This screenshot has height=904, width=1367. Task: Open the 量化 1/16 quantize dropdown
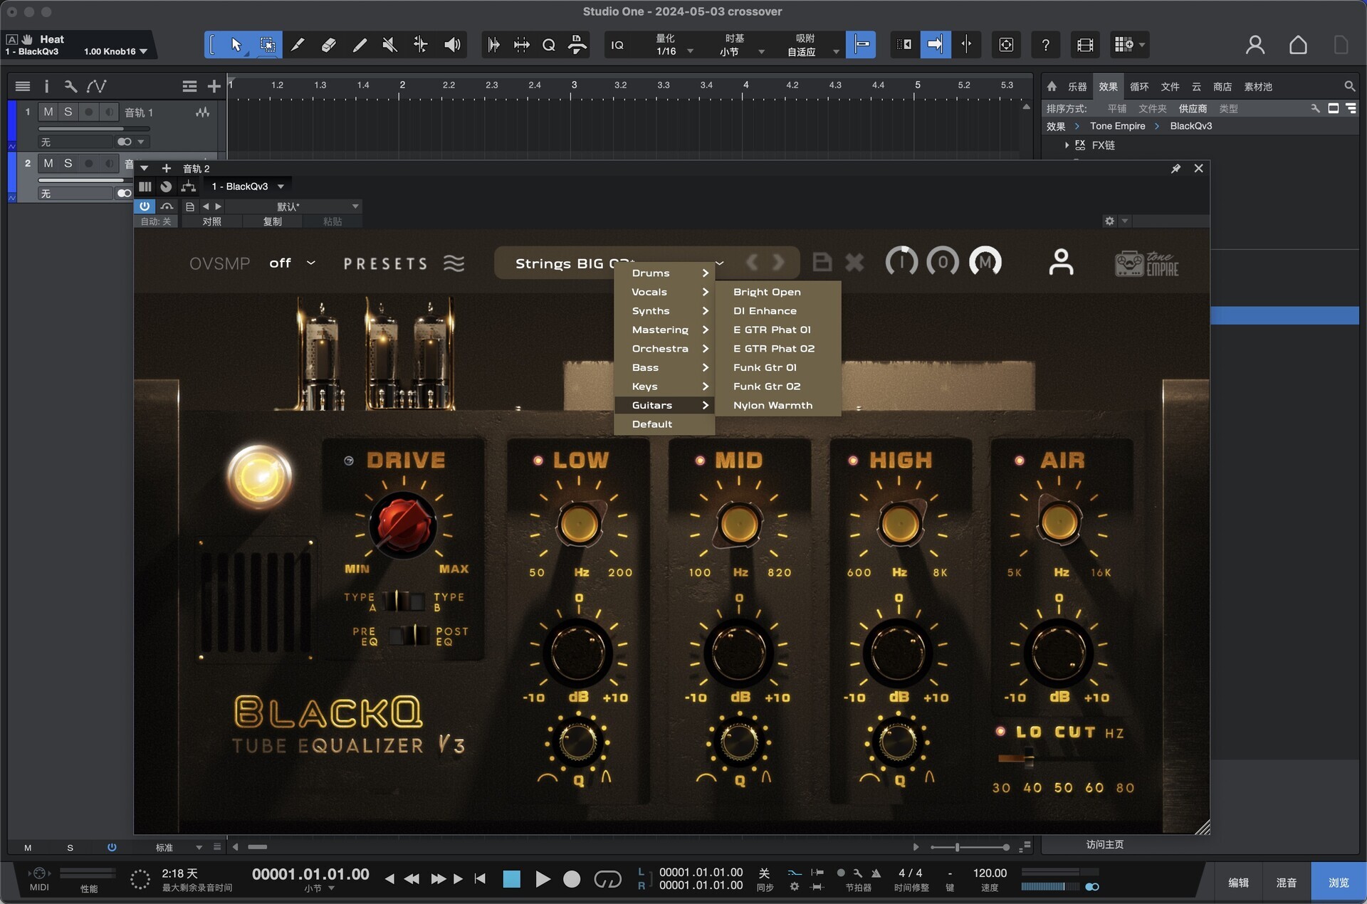[x=674, y=45]
